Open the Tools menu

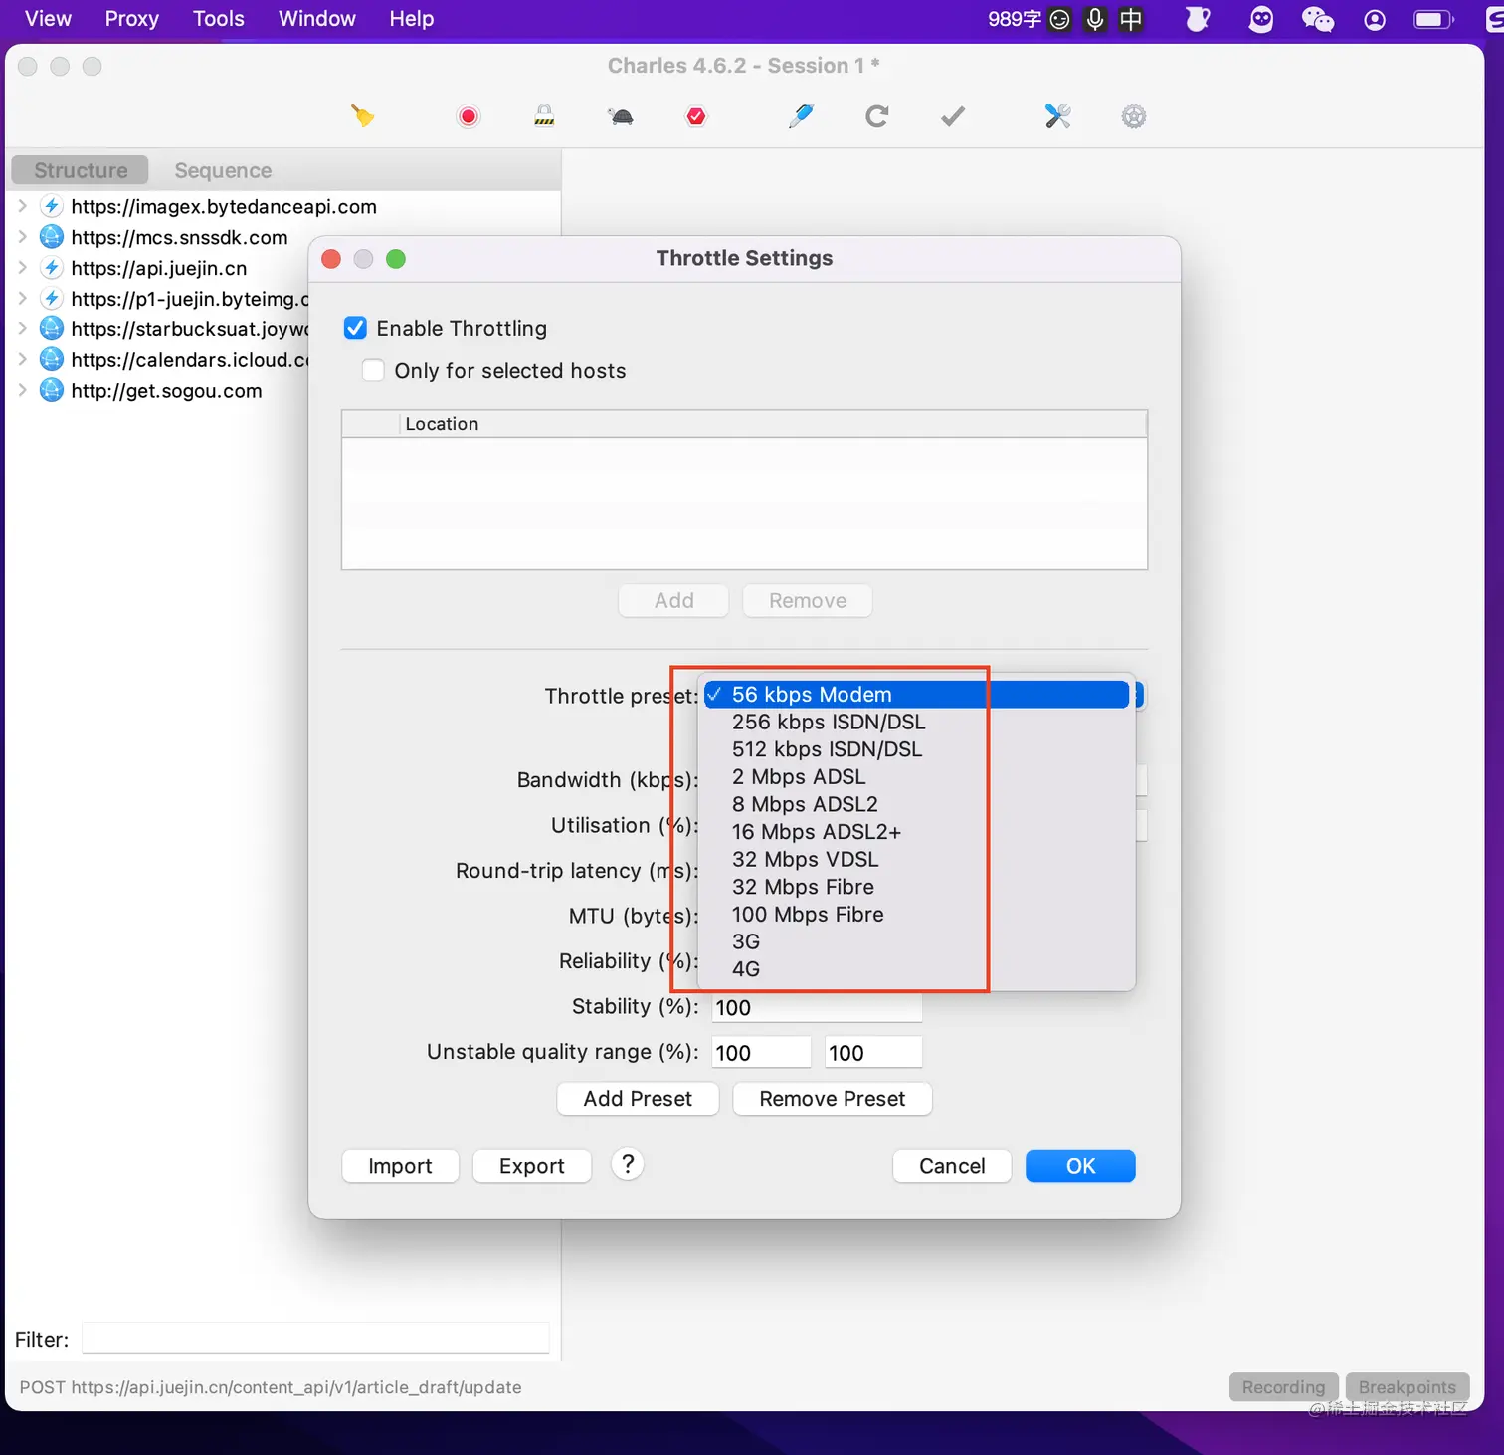(219, 19)
